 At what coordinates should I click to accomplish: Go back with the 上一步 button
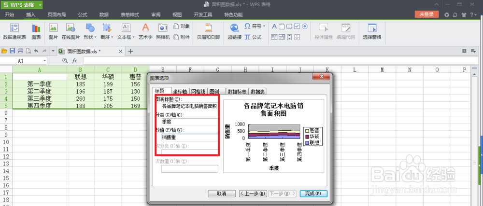tap(253, 194)
